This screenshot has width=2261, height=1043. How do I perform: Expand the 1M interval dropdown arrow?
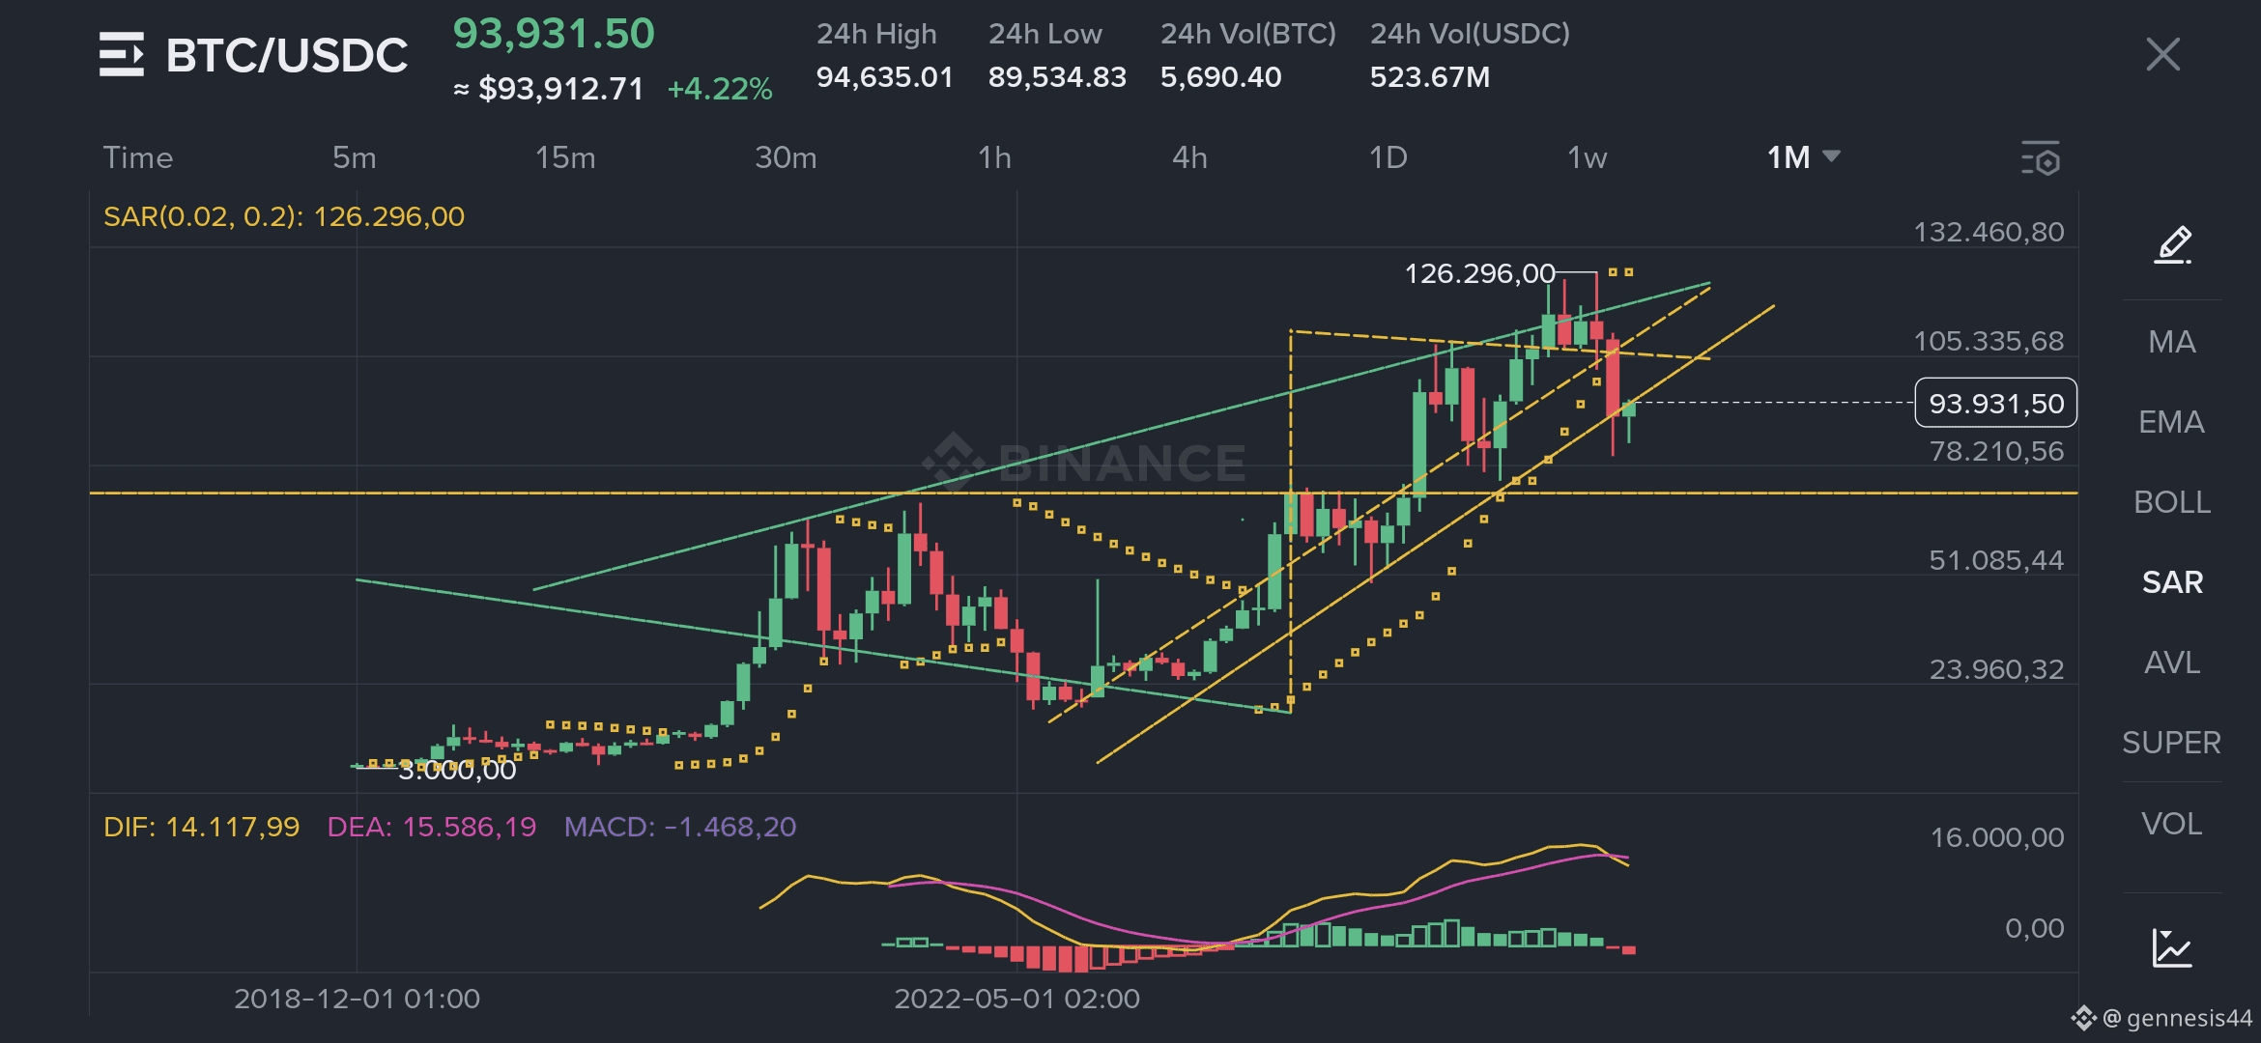click(x=1831, y=156)
